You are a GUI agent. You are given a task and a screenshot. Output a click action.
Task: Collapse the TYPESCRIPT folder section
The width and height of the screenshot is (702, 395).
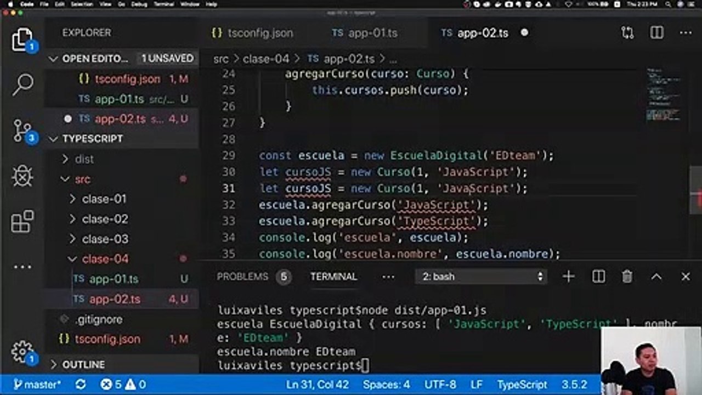[x=53, y=139]
